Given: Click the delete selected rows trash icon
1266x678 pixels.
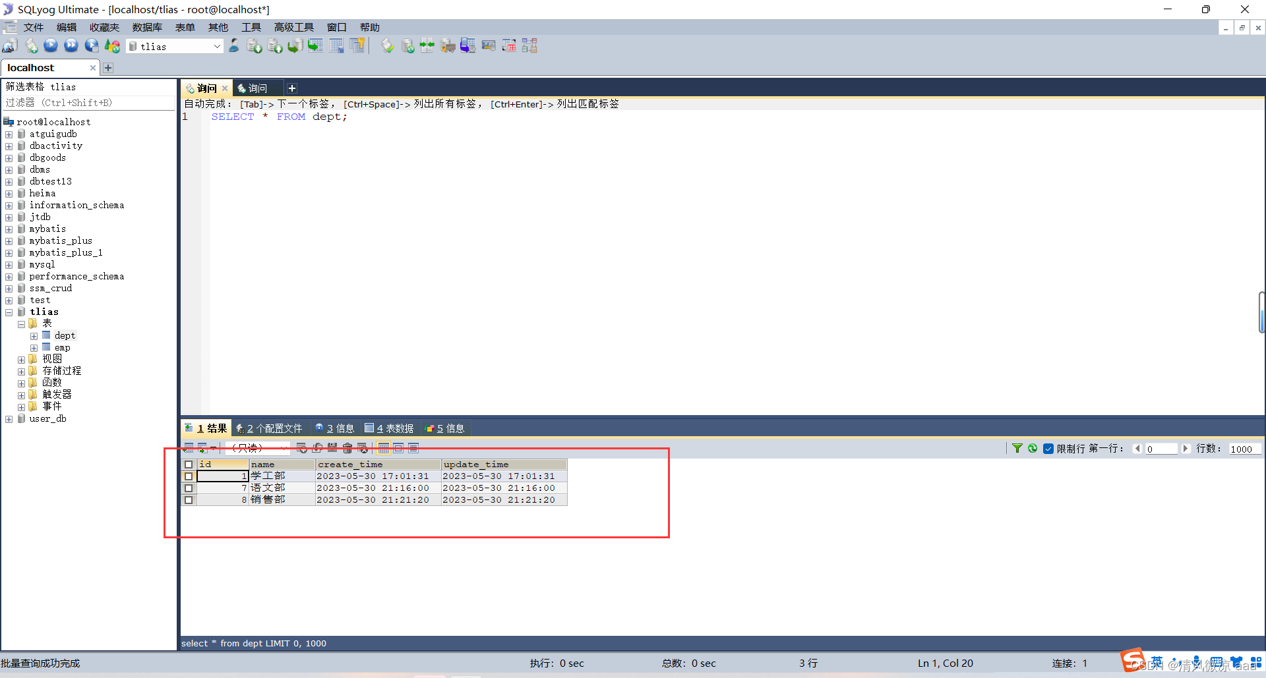Looking at the screenshot, I should click(347, 448).
